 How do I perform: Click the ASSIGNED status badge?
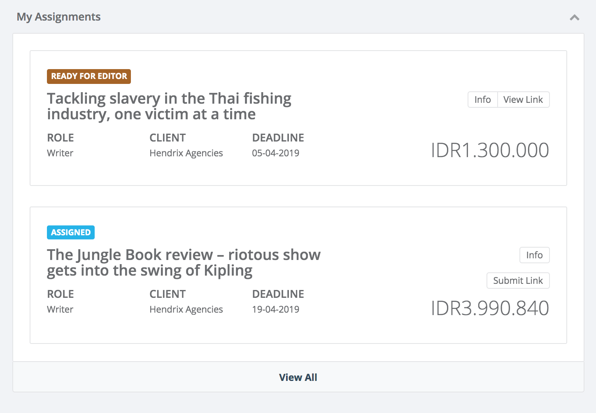[71, 232]
